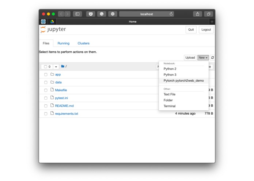This screenshot has height=181, width=254.
Task: Click the Logout button
Action: pos(206,30)
